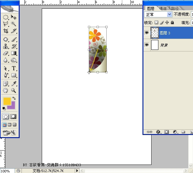Select the Hand tool
Image resolution: width=193 pixels, height=173 pixels.
tap(6, 91)
